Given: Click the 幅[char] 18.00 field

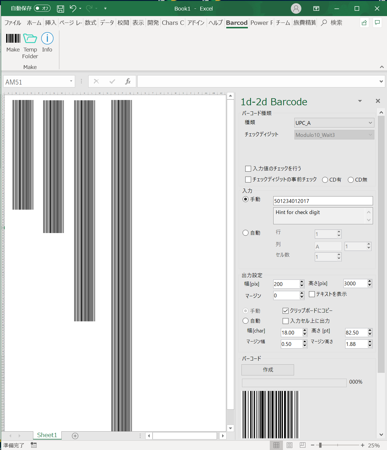Looking at the screenshot, I should (291, 332).
